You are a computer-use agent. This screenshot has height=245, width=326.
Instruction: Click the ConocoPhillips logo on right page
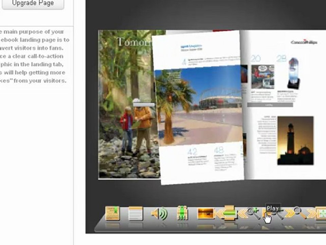[x=304, y=42]
